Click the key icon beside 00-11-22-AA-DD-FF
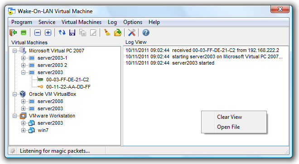 coord(40,87)
